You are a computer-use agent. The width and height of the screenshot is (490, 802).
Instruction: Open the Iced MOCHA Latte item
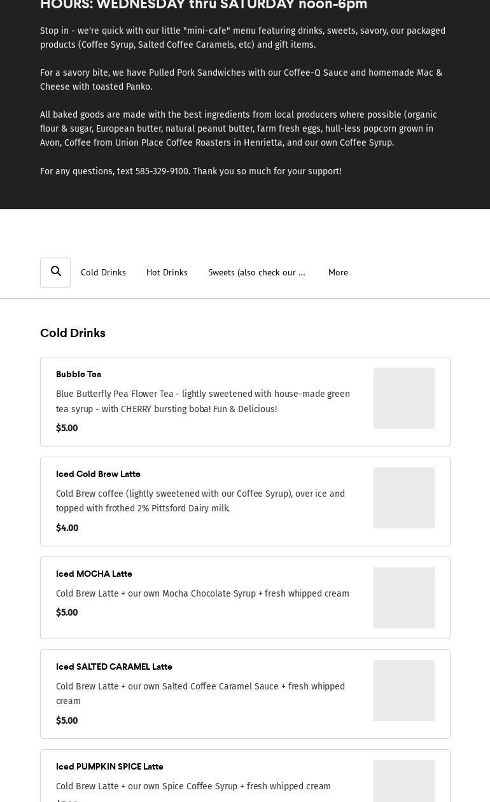tap(94, 574)
